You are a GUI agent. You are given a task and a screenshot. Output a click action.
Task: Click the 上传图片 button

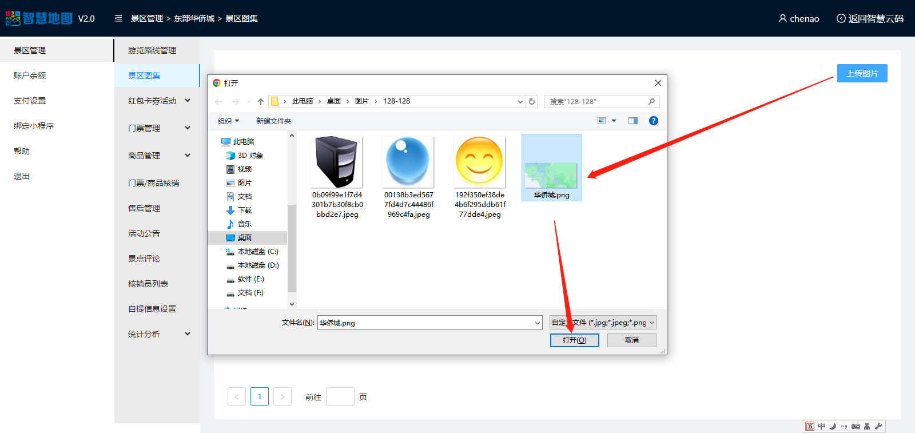[x=862, y=73]
